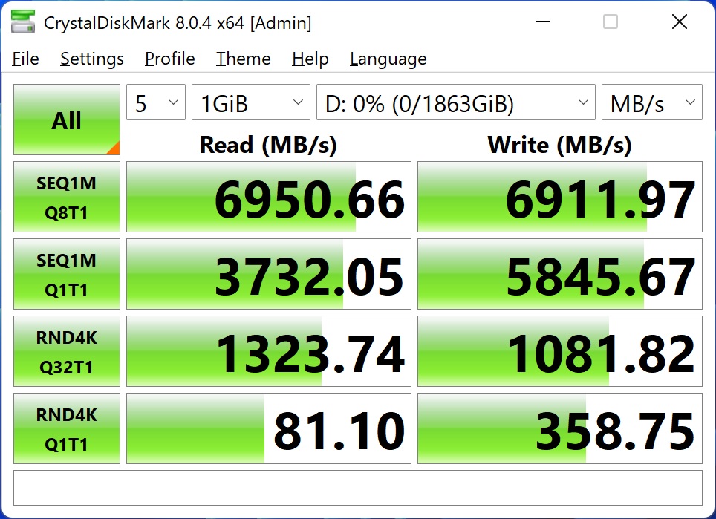Run the SEQ1M Q8T1 test
The height and width of the screenshot is (519, 716).
[x=67, y=197]
